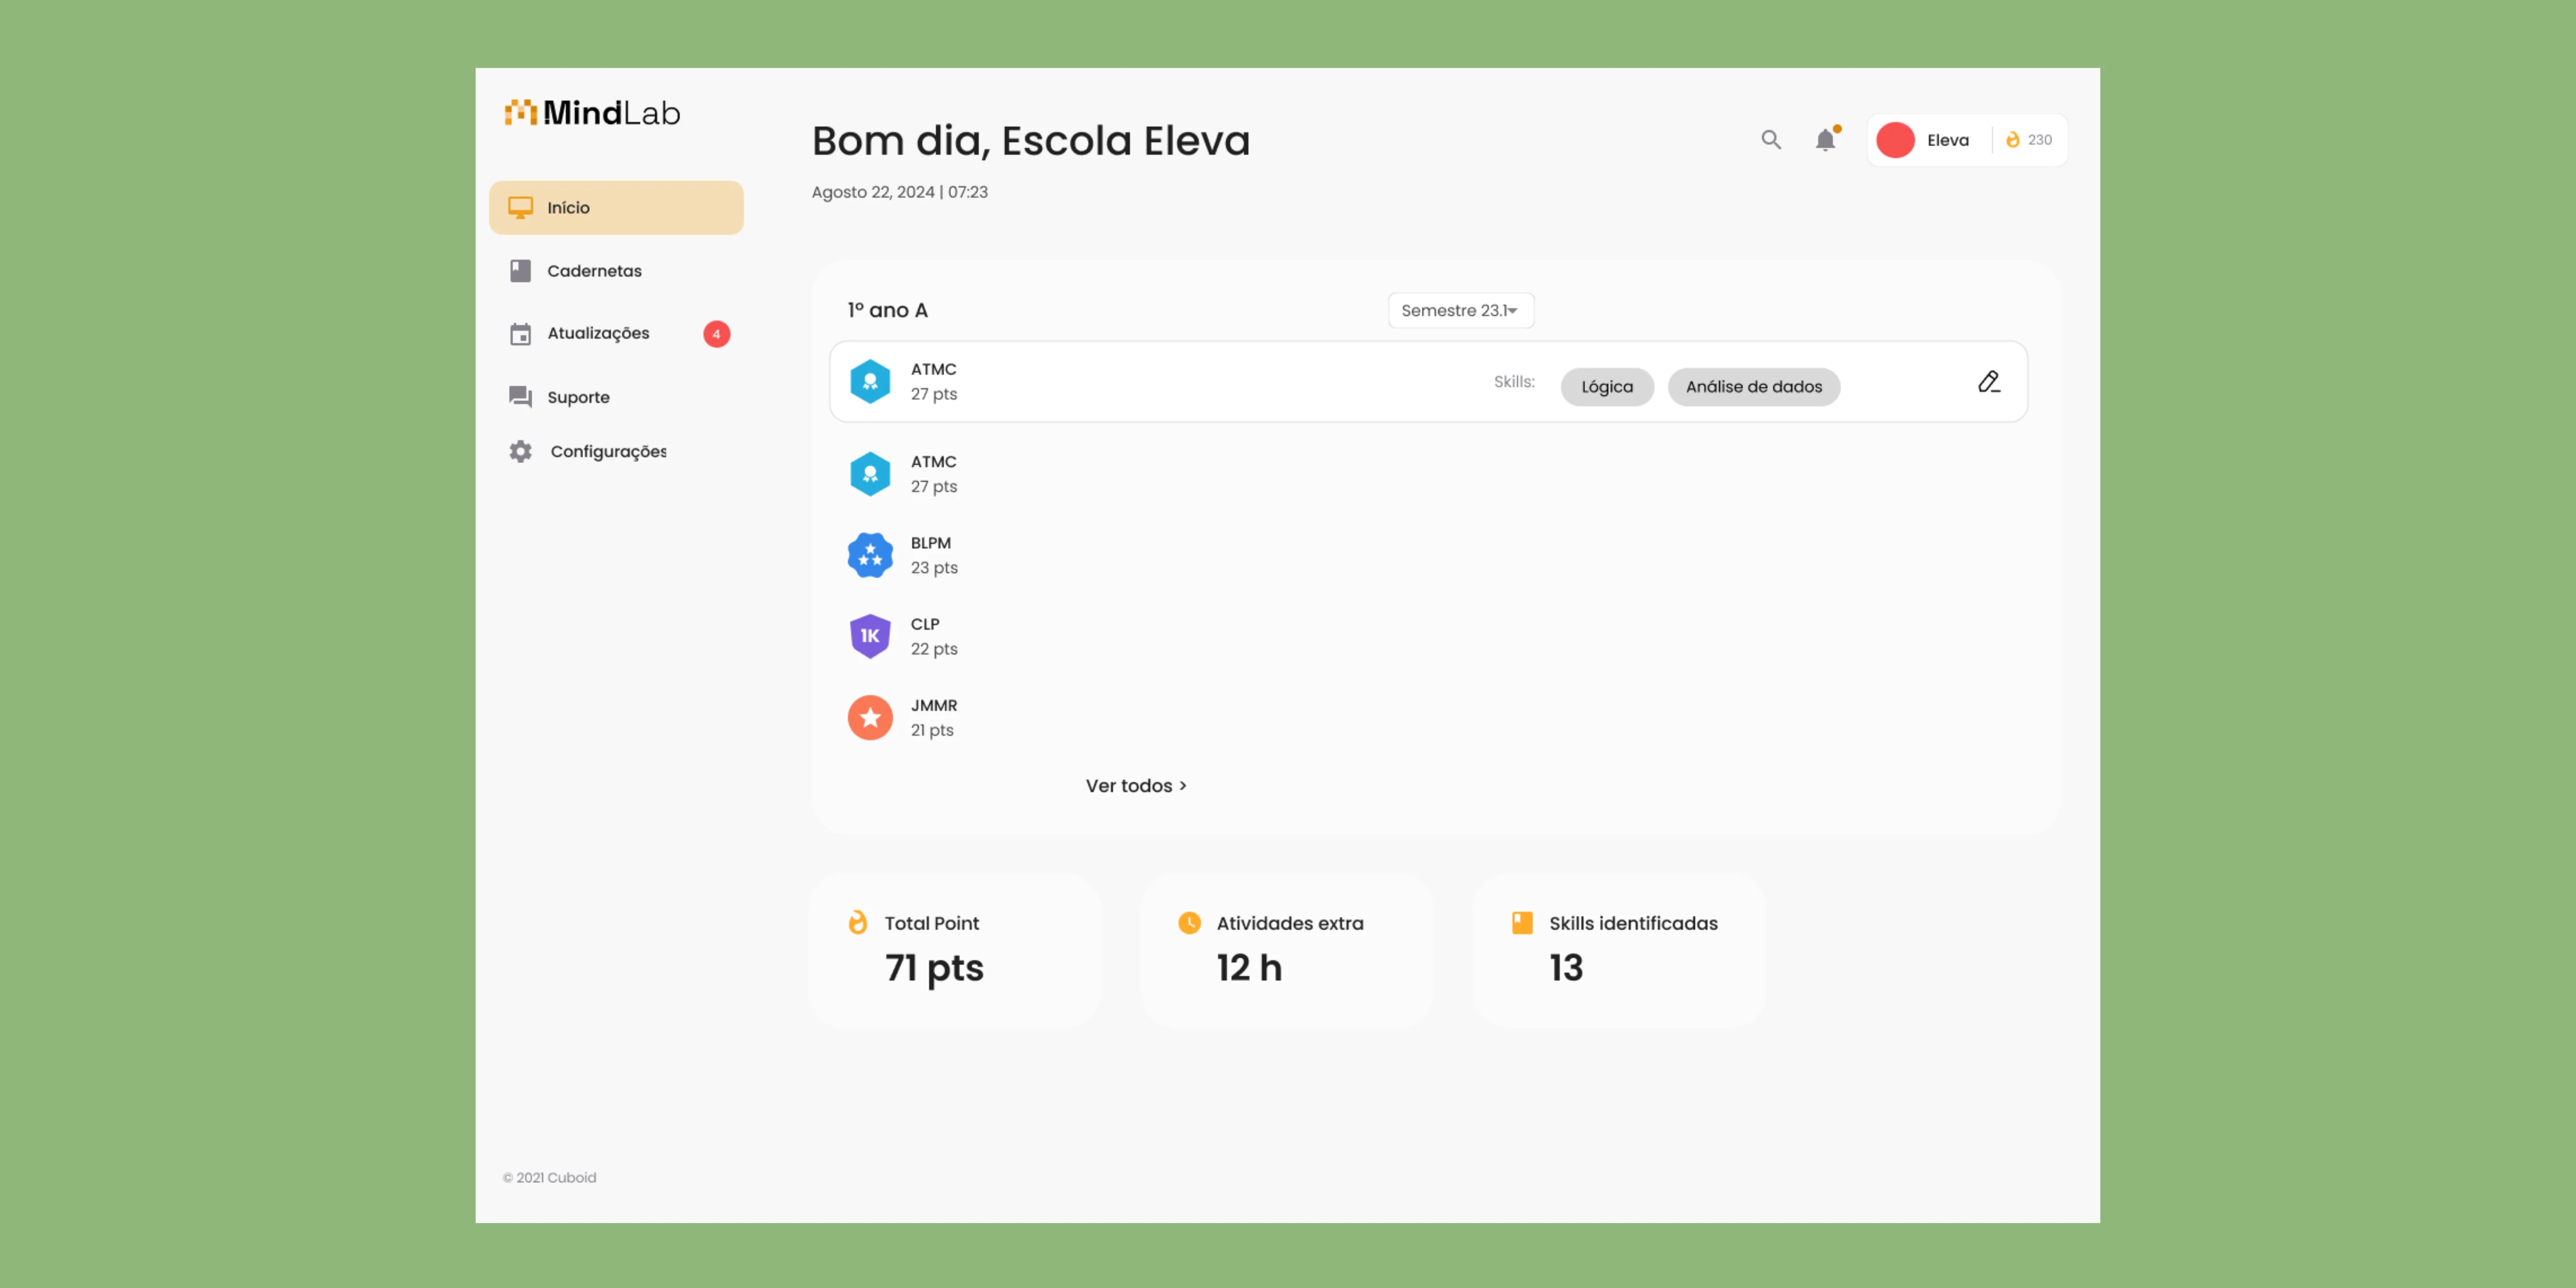2576x1288 pixels.
Task: Open the notifications bell
Action: (1825, 140)
